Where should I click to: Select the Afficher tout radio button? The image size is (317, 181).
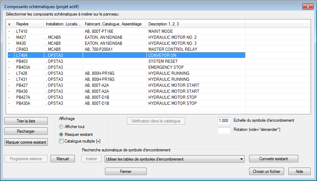(x=61, y=127)
